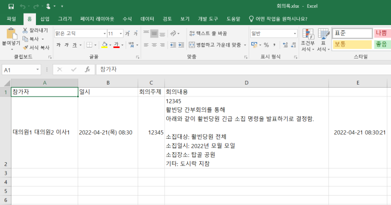Click the Insert Function fx icon
Screen dimensions: 391x205
87,69
